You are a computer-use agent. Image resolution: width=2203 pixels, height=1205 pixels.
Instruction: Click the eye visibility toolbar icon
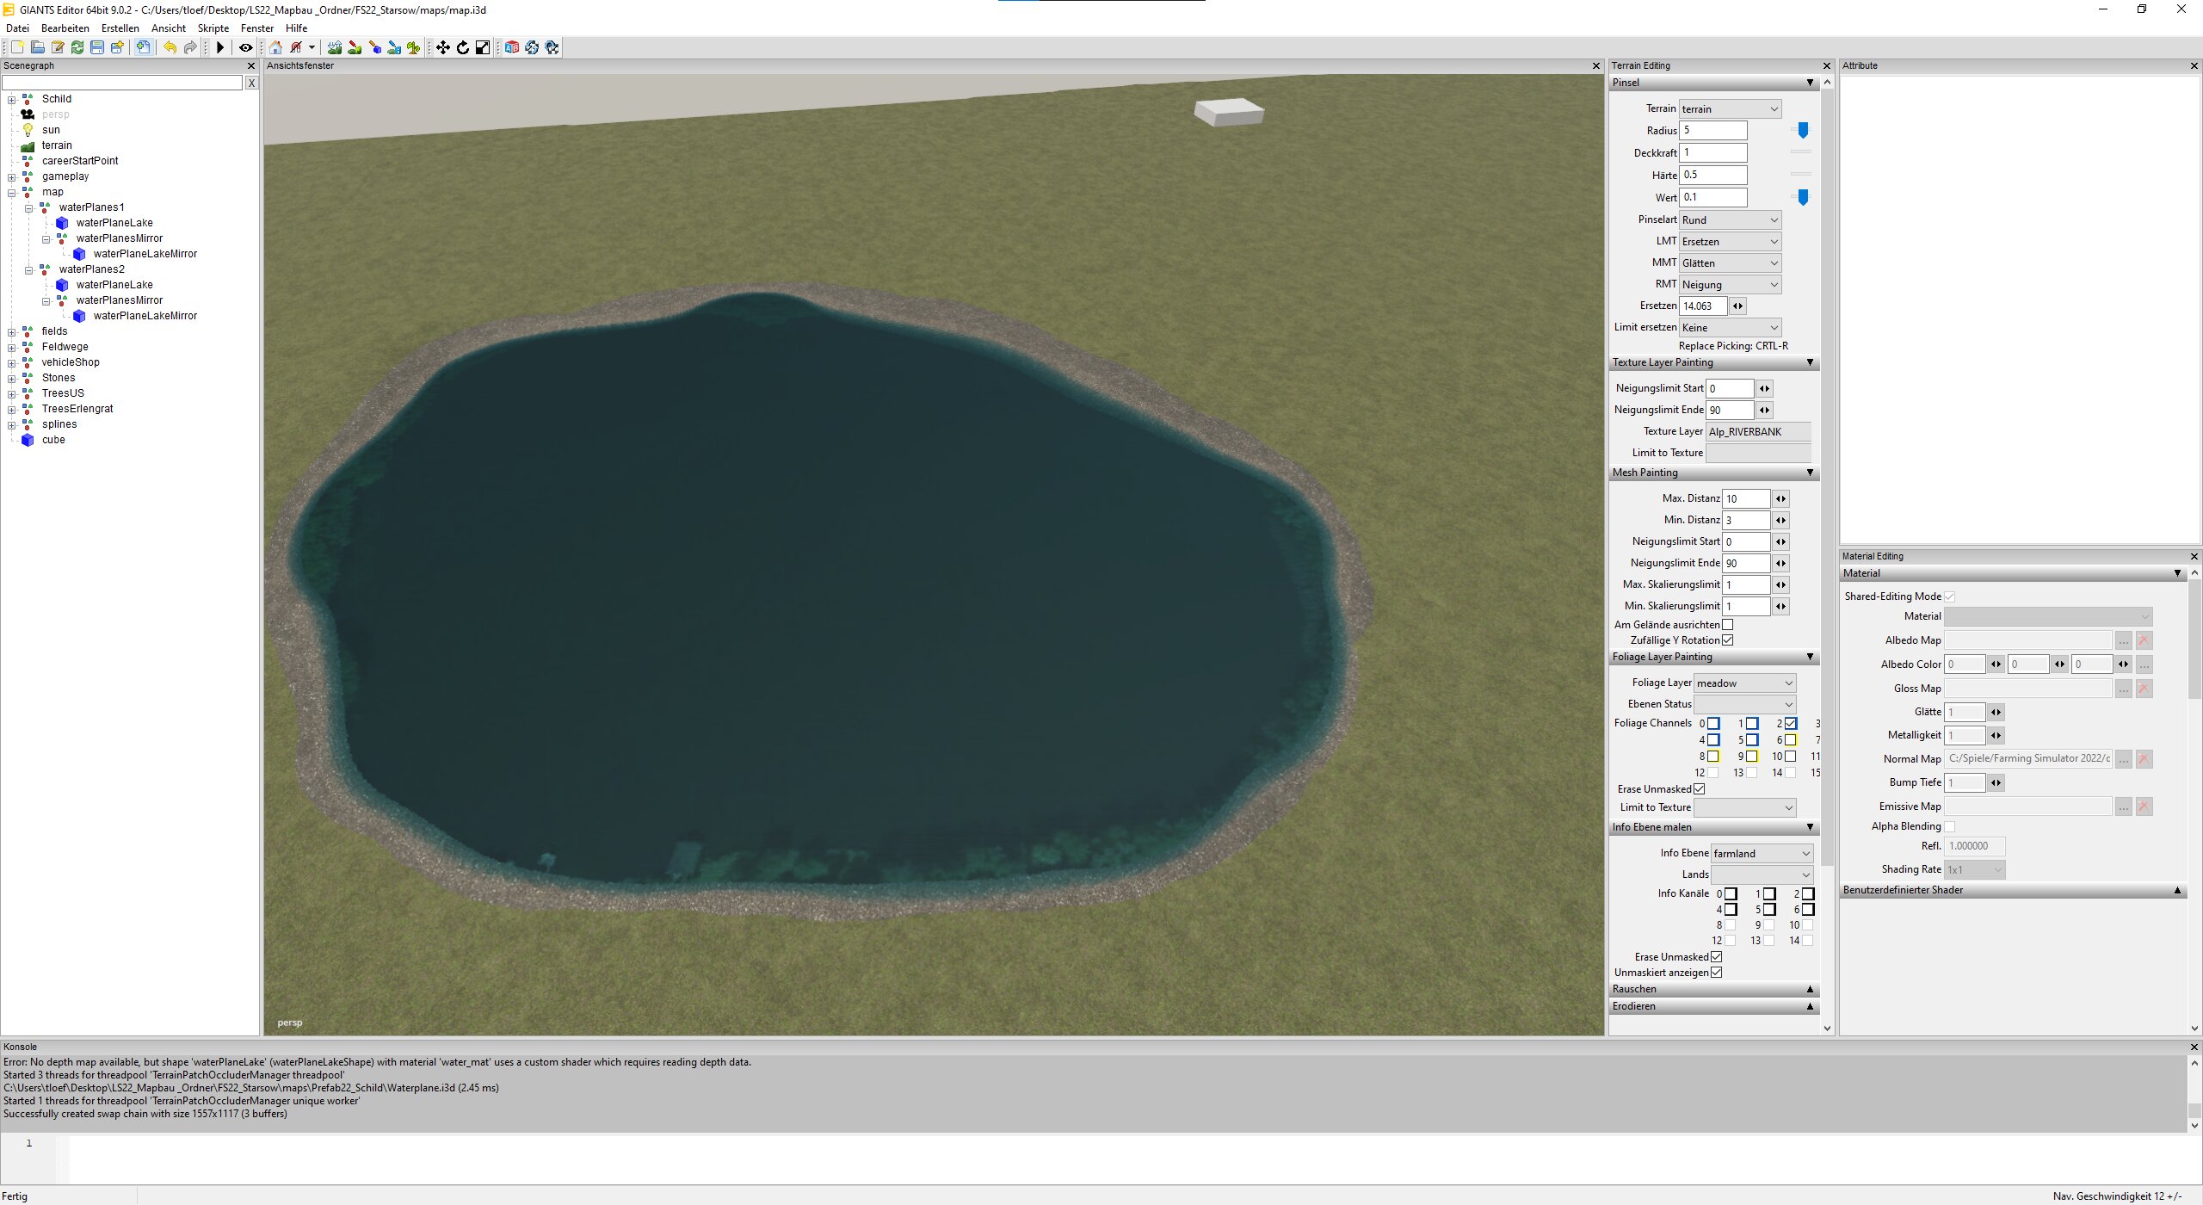[x=245, y=47]
